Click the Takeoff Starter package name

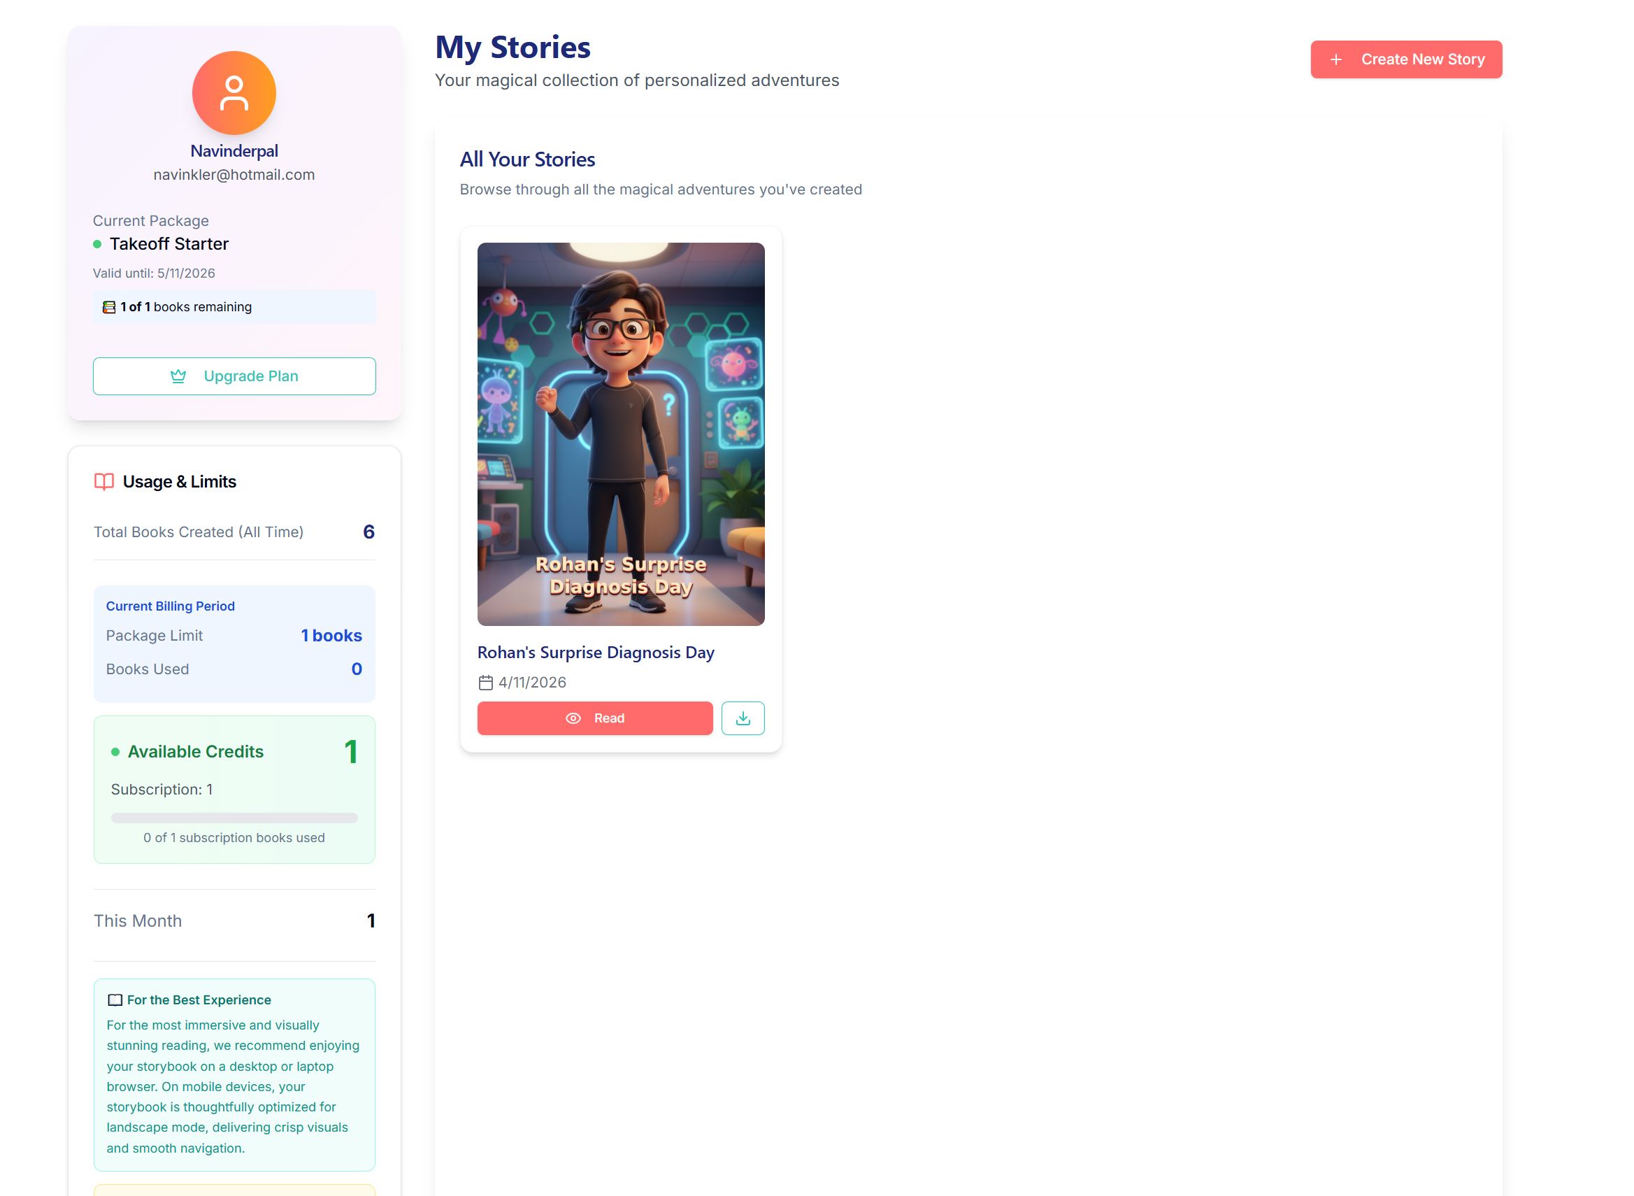pyautogui.click(x=169, y=244)
